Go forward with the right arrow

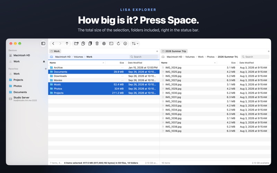[60, 44]
